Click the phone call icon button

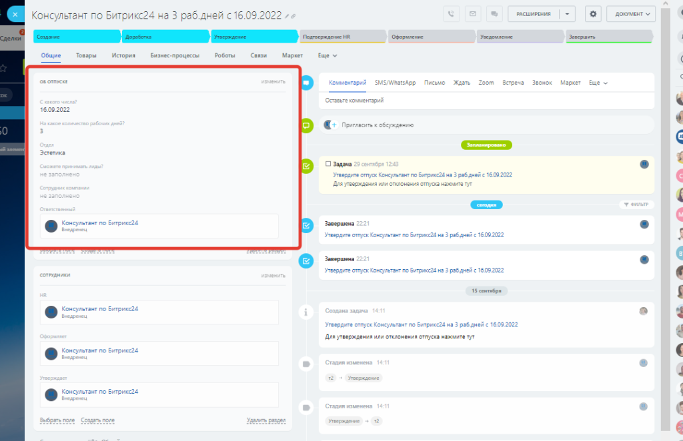pos(452,14)
